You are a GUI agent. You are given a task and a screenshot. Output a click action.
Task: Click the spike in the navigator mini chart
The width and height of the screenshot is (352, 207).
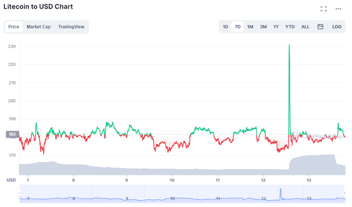[281, 193]
